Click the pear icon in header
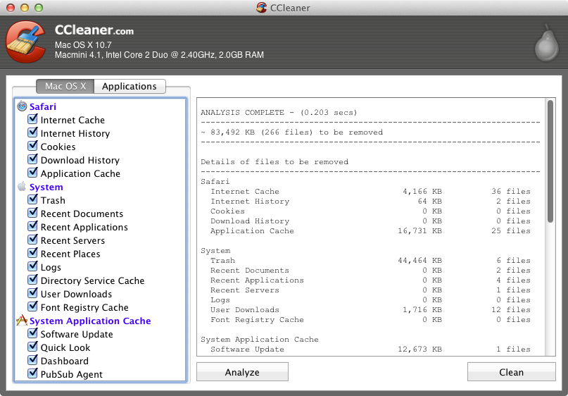568x396 pixels. 543,44
